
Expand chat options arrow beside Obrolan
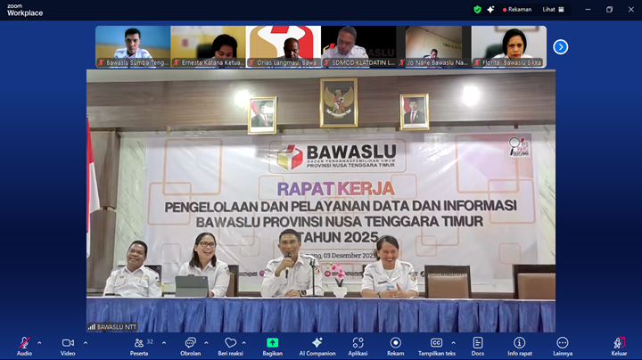click(206, 343)
